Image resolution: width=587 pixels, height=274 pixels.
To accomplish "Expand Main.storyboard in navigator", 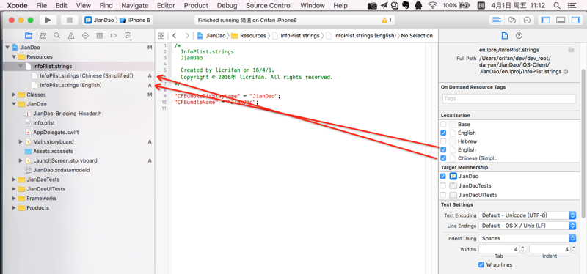I will tap(21, 141).
